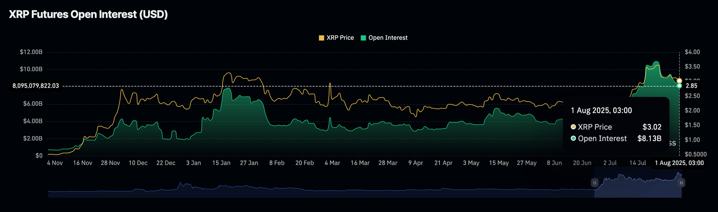Viewport: 718px width, 212px height.
Task: Click the yellow XRP Price legend swatch
Action: click(321, 38)
